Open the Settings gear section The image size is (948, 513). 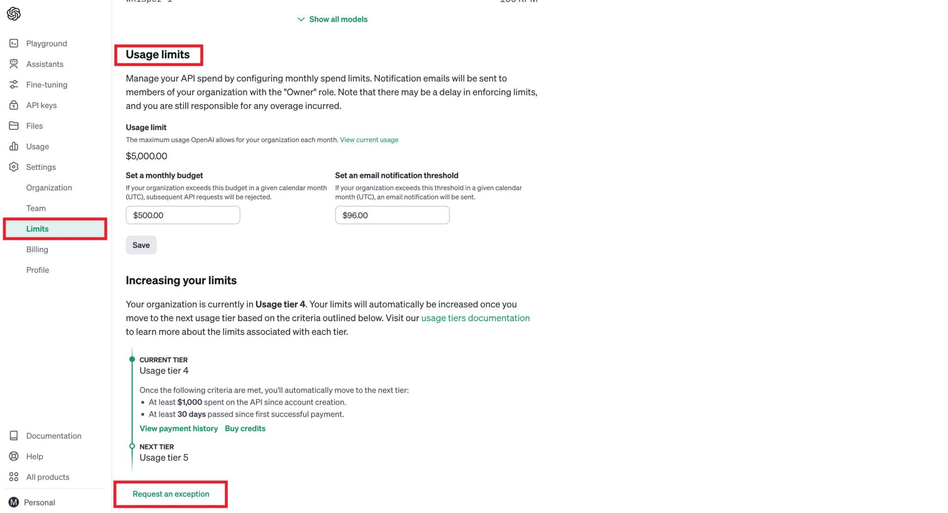pyautogui.click(x=41, y=167)
